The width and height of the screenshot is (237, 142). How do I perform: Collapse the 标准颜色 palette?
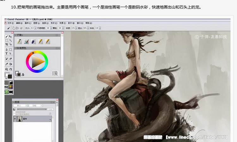pyautogui.click(x=15, y=48)
